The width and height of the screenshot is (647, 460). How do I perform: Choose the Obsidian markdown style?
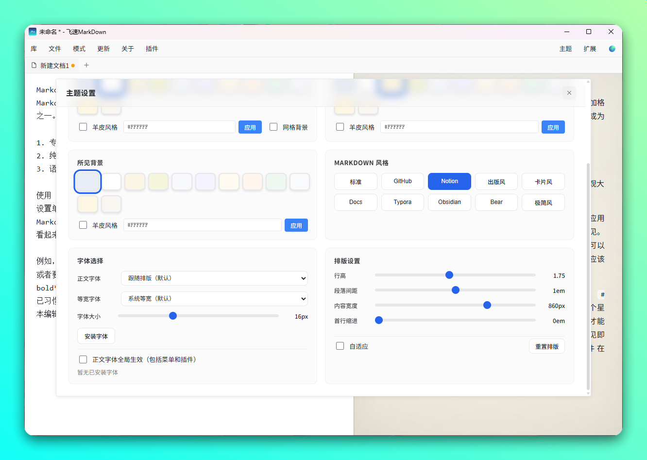pos(449,202)
